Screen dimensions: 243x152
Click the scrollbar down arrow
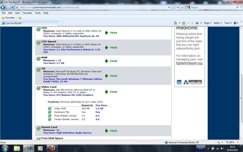[241, 138]
